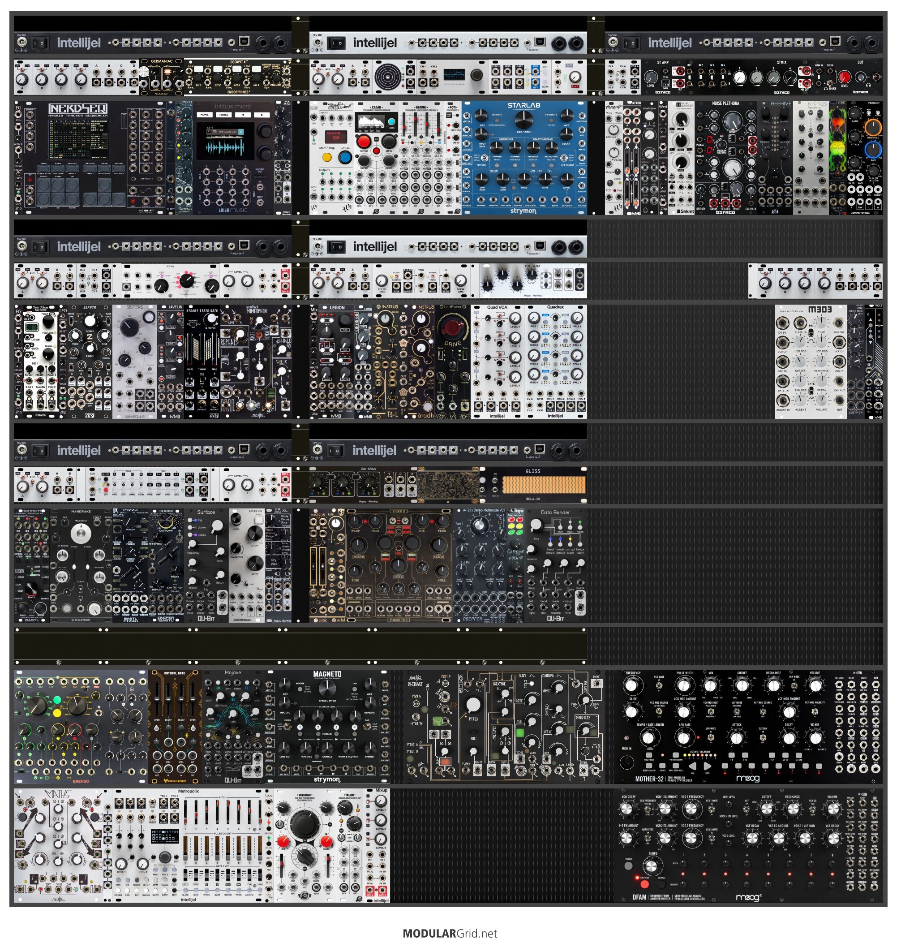The height and width of the screenshot is (943, 901).
Task: Flip the Mother-32 VCF MOD POLARITY switch
Action: click(815, 711)
